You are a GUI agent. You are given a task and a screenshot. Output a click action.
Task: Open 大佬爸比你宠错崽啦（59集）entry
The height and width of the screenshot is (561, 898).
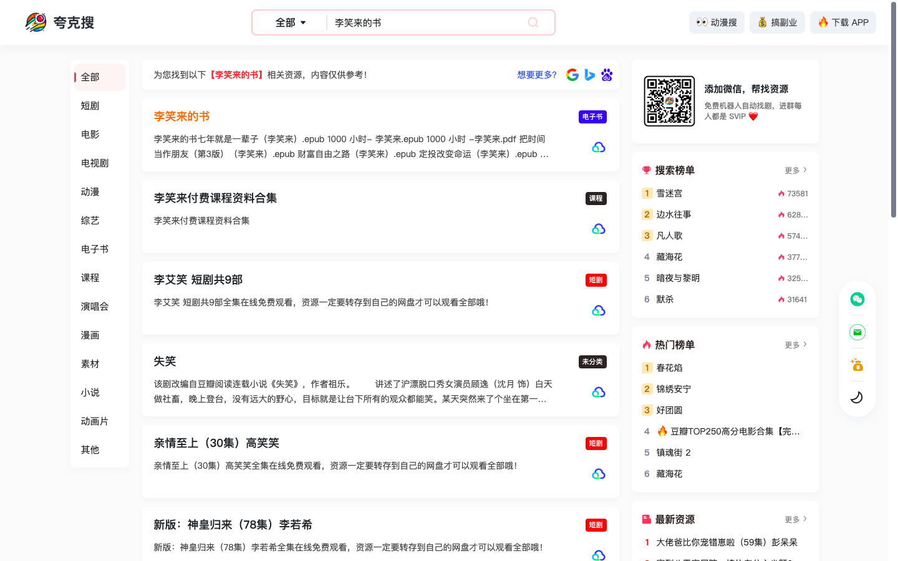[727, 542]
